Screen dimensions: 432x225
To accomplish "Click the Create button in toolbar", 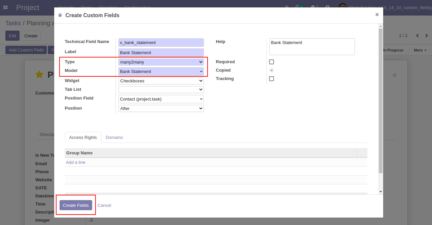I will 31,36.
